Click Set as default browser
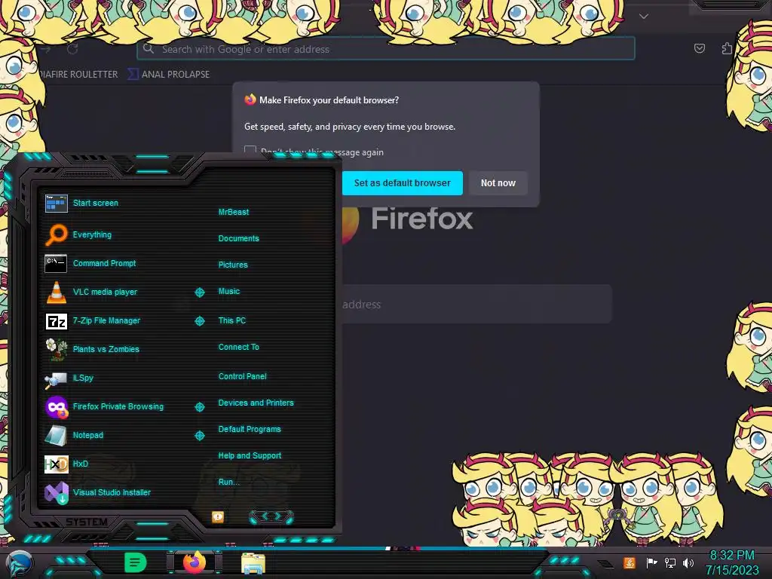 (x=403, y=183)
